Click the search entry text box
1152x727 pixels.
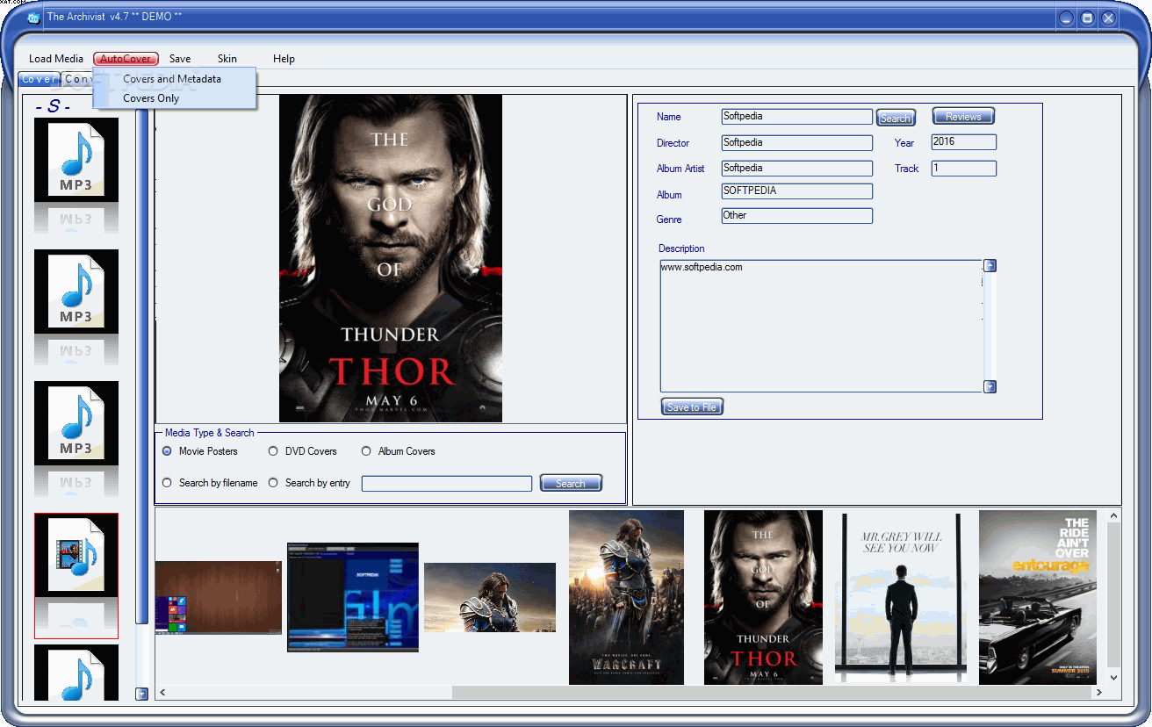coord(447,483)
